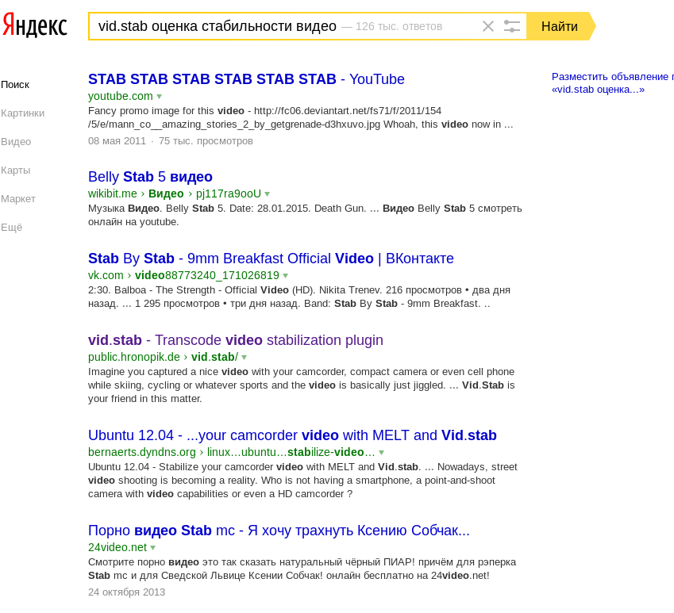674x613 pixels.
Task: Open Belly Stab 5 видео result
Action: click(x=150, y=177)
